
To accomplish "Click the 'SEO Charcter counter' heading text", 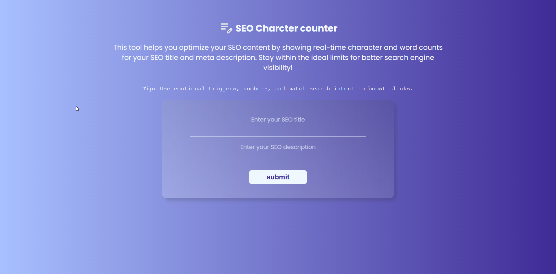I will tap(286, 28).
